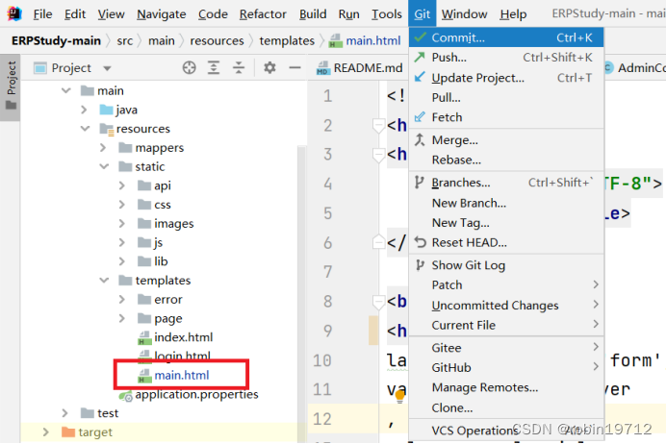
Task: Open the Project panel settings gear
Action: click(269, 67)
